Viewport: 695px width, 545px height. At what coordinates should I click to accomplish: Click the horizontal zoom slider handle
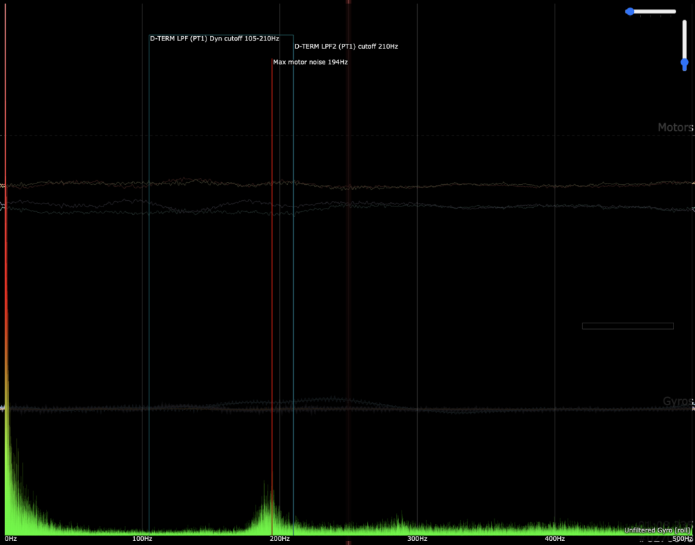[x=630, y=11]
